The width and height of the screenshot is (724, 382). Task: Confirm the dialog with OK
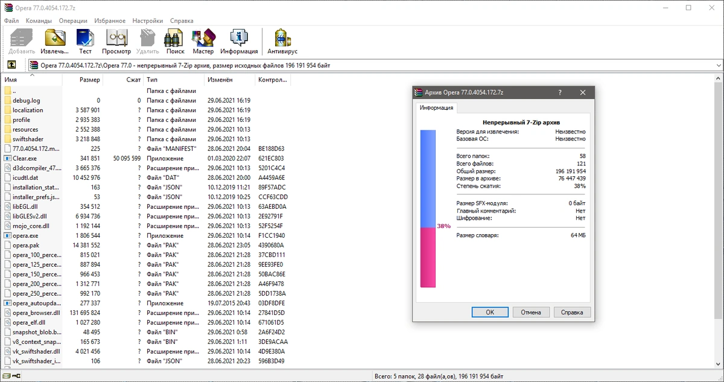tap(490, 313)
